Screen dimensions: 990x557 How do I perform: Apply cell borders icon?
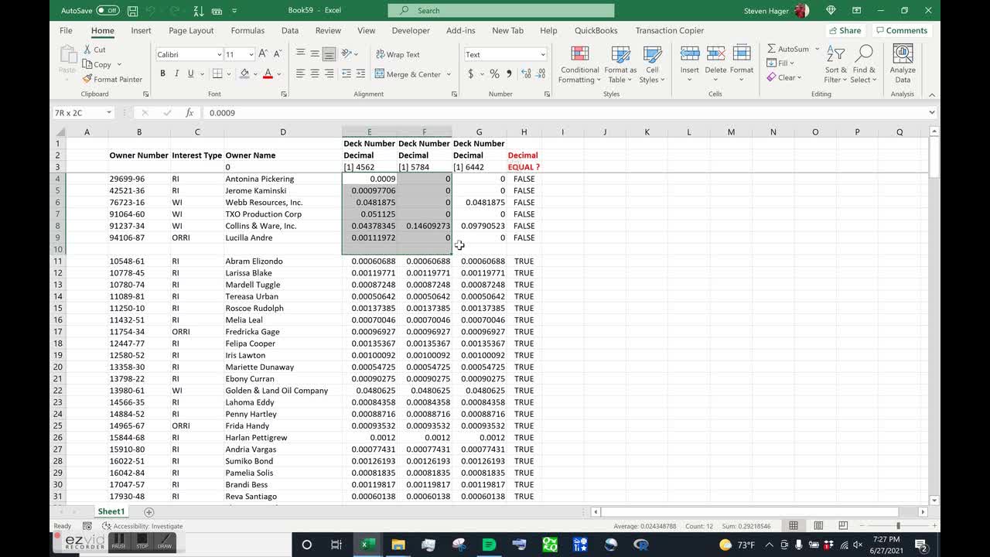217,73
